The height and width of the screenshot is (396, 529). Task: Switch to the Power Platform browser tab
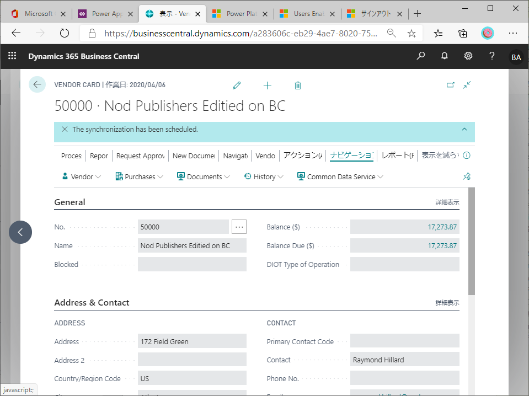coord(239,13)
